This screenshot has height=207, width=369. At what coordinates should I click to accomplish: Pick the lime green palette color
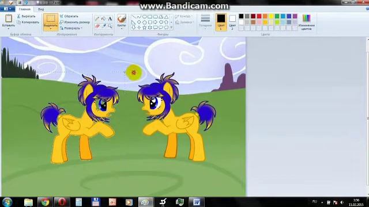277,22
